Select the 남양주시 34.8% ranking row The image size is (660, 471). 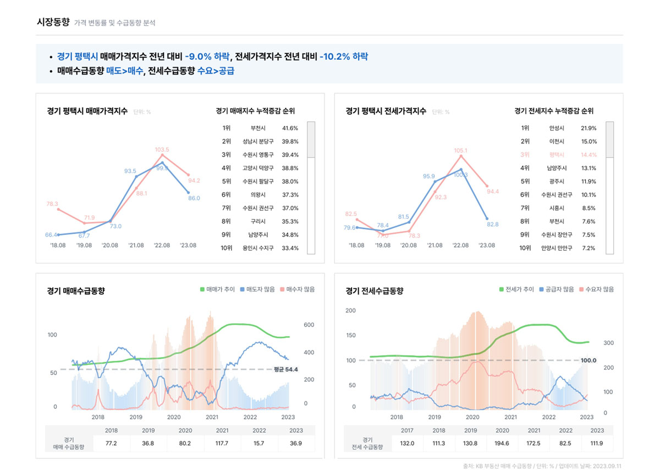260,235
